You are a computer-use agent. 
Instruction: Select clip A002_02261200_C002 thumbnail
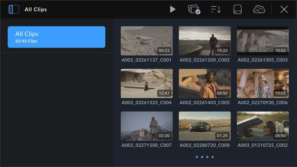[204, 41]
